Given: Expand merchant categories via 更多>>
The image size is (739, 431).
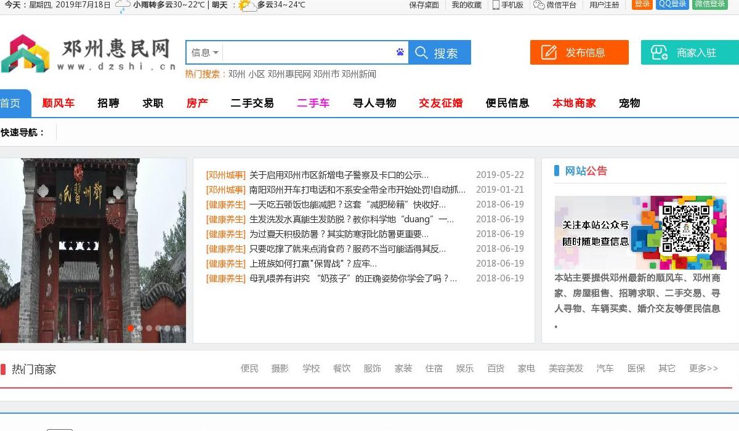Looking at the screenshot, I should pos(703,368).
